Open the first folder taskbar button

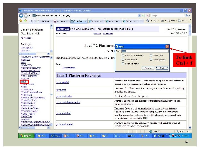(42, 136)
